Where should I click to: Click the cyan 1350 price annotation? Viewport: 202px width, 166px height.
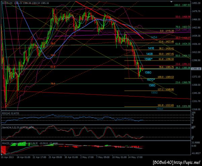154,93
